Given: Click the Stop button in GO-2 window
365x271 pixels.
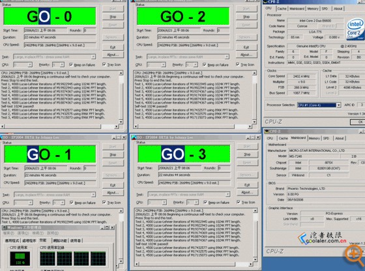Looking at the screenshot, I should point(246,17).
